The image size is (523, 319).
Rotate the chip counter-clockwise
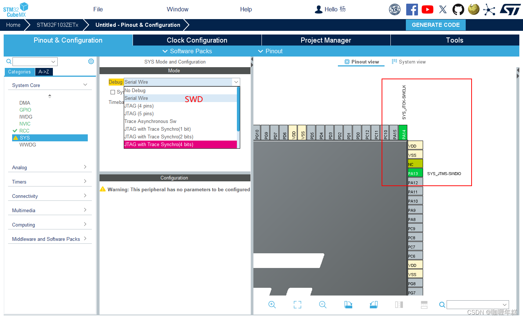click(x=374, y=305)
